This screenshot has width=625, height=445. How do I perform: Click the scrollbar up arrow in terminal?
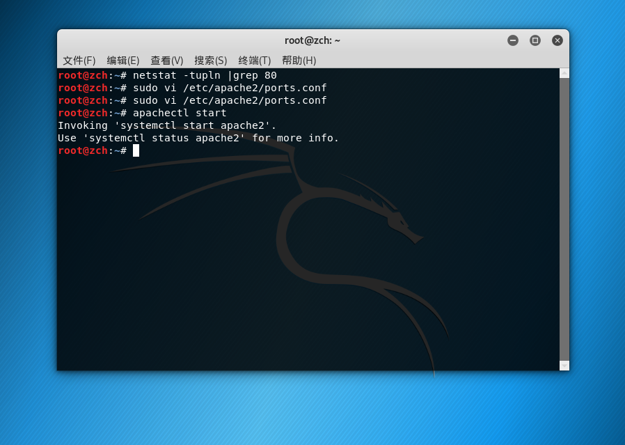564,73
